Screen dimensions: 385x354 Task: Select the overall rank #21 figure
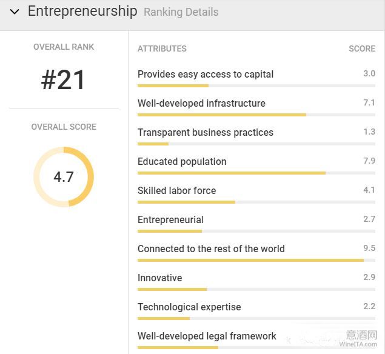tap(63, 80)
